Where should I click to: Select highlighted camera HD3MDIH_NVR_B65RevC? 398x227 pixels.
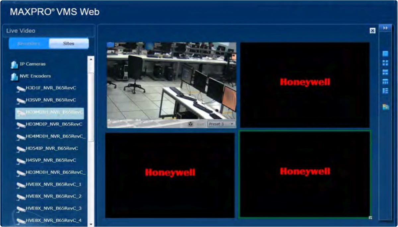pos(50,113)
